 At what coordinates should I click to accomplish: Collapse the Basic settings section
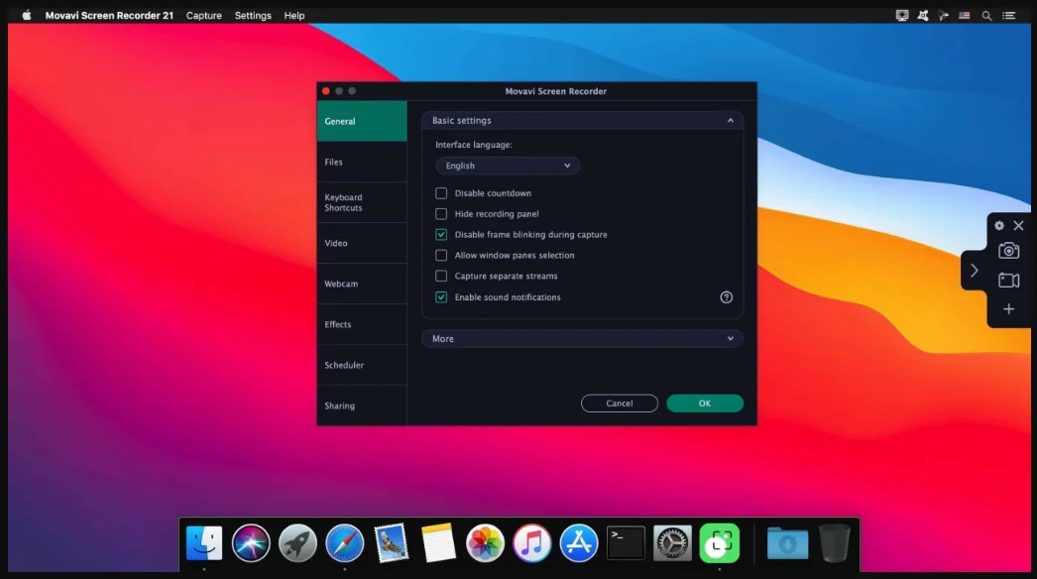click(x=582, y=120)
